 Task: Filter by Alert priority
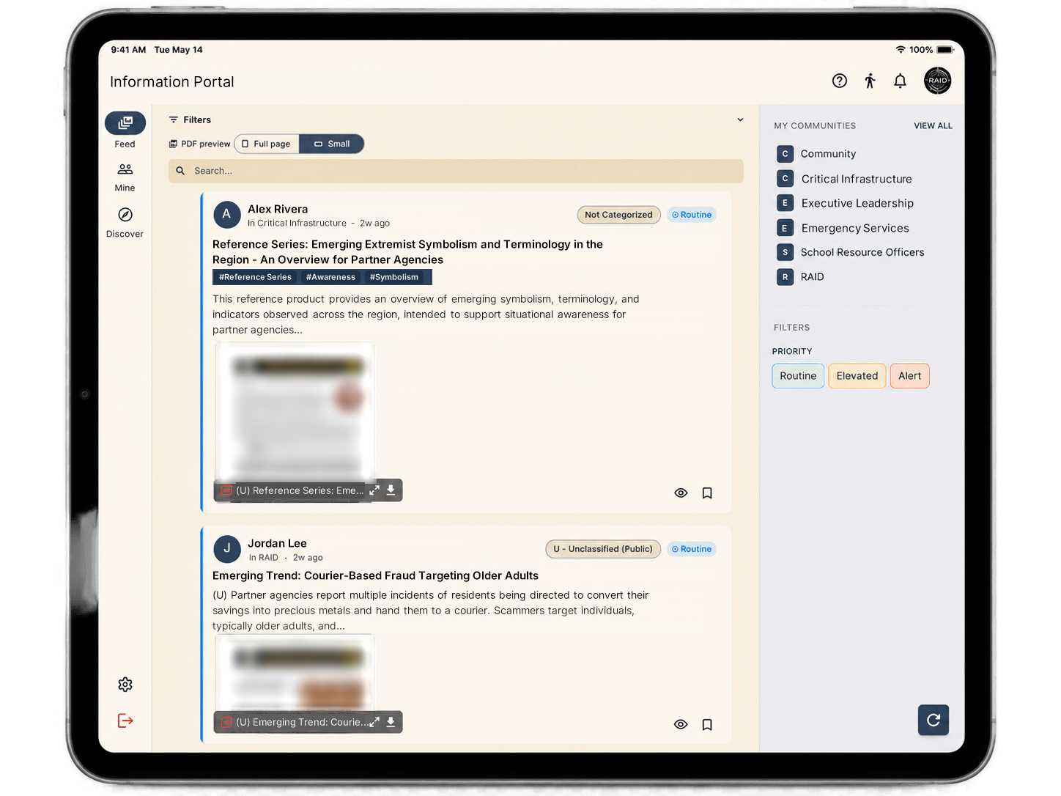910,376
